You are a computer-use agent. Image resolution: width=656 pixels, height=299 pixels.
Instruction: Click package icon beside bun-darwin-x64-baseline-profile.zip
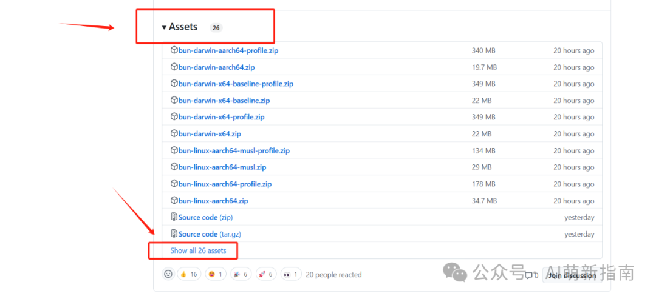tap(174, 84)
